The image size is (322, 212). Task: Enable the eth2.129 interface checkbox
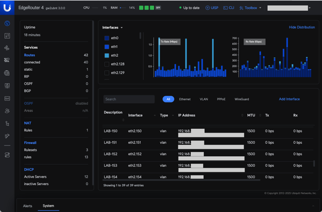(x=107, y=73)
